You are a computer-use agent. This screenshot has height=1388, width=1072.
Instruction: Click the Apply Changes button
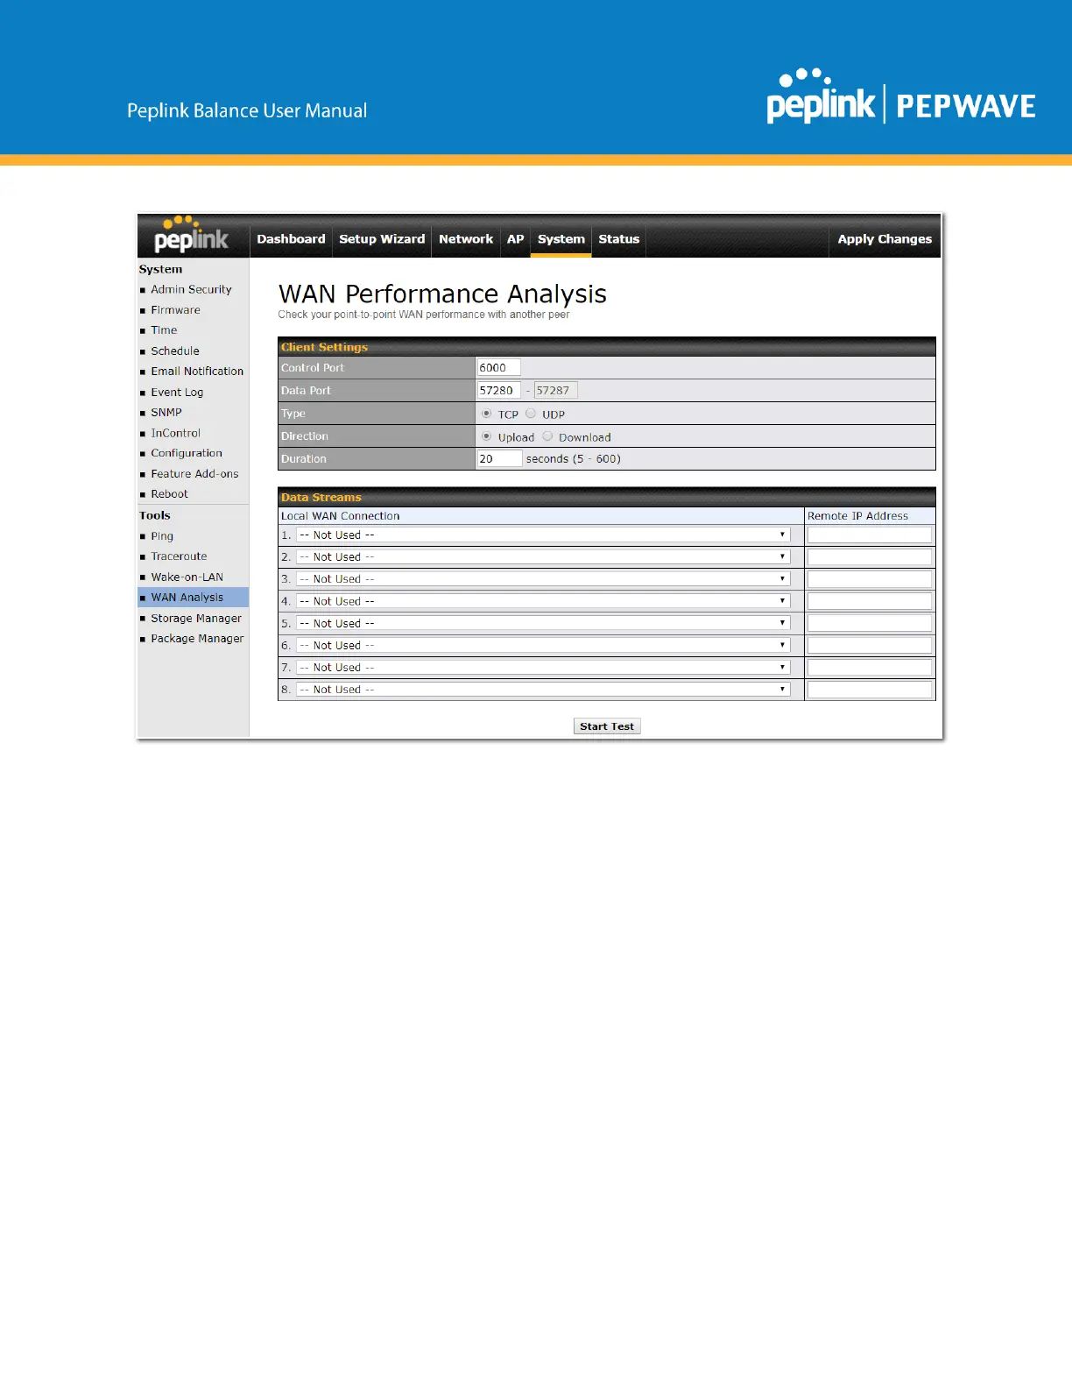pyautogui.click(x=885, y=239)
